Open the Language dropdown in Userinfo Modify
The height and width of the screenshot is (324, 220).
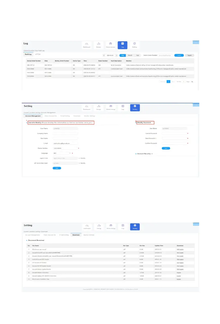(62, 153)
